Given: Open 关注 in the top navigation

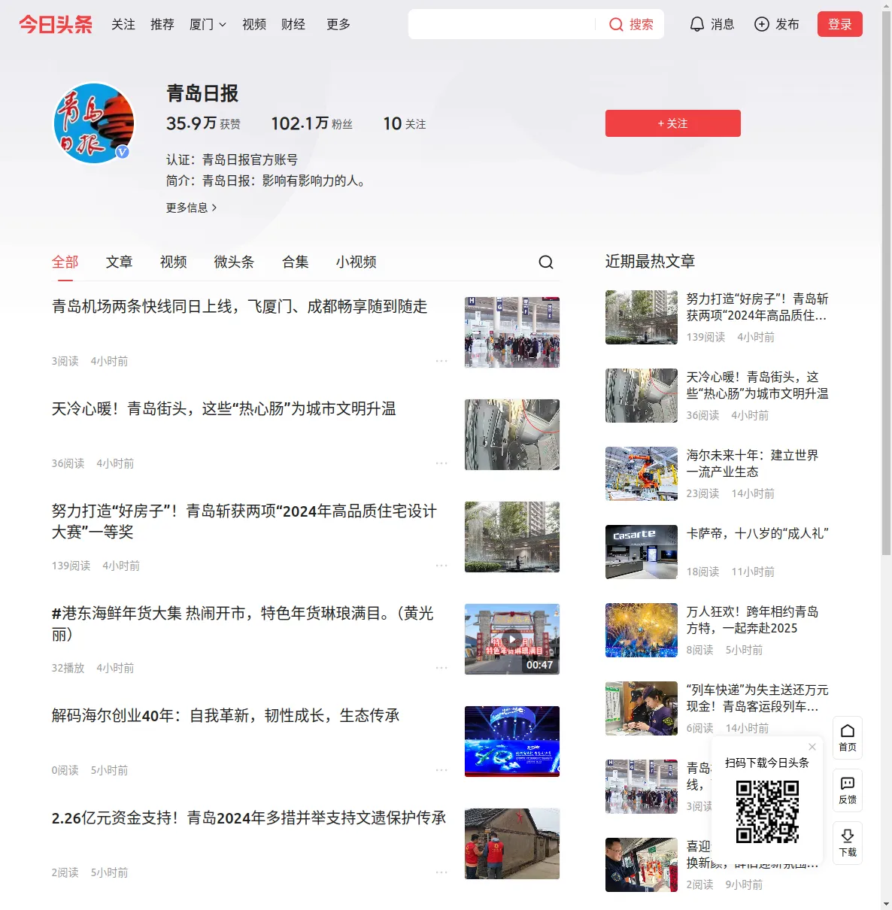Looking at the screenshot, I should (123, 24).
